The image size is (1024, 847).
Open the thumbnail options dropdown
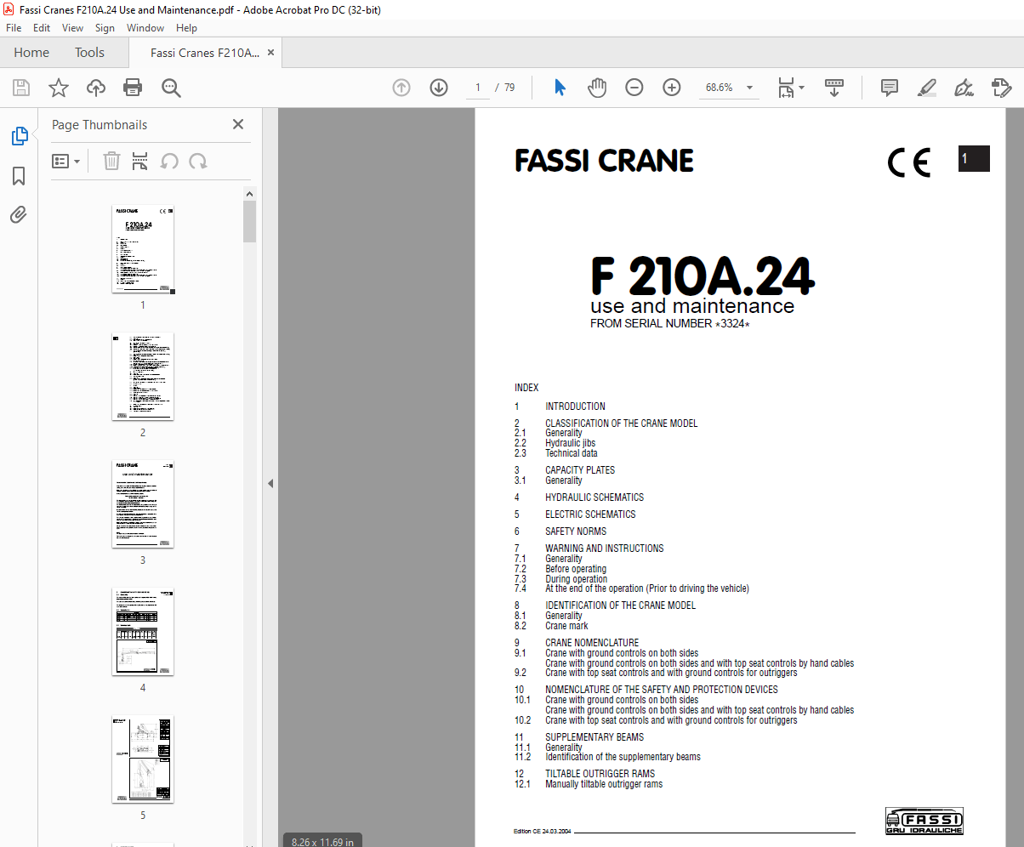point(66,161)
